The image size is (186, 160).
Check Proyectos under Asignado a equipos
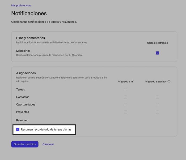[157, 112]
